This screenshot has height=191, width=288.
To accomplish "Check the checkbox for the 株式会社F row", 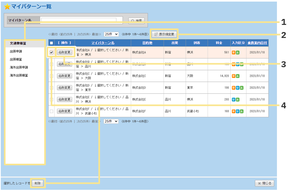I will [51, 112].
